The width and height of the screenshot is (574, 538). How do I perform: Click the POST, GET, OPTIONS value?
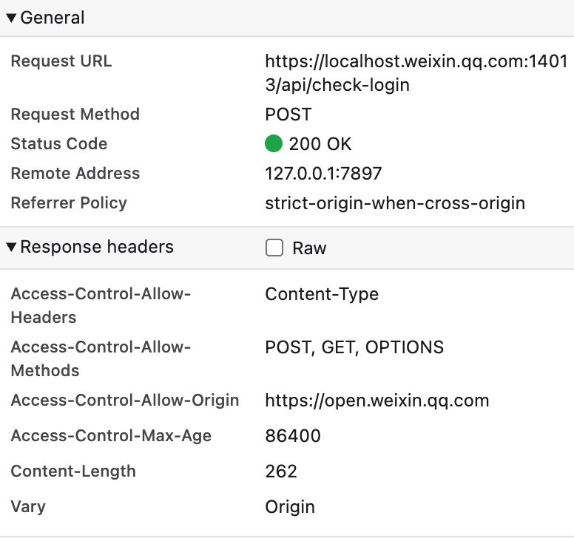click(354, 347)
